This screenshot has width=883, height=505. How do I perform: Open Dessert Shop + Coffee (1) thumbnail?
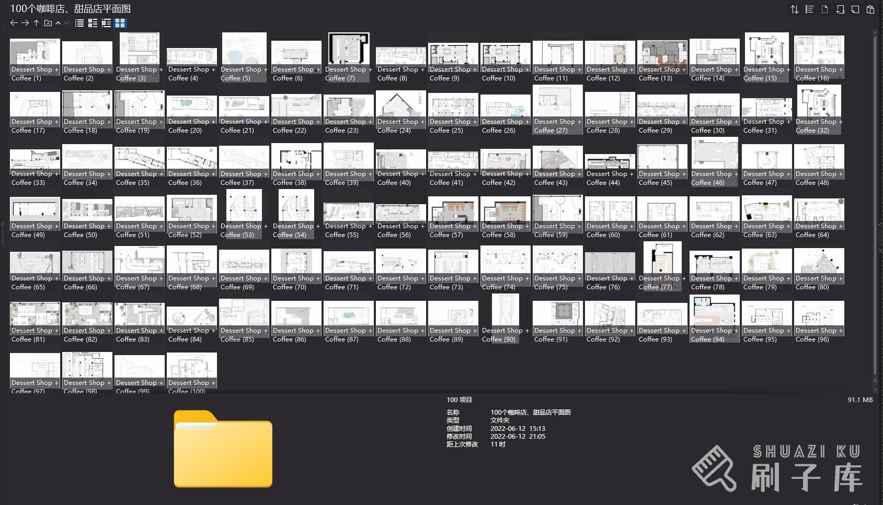point(35,52)
